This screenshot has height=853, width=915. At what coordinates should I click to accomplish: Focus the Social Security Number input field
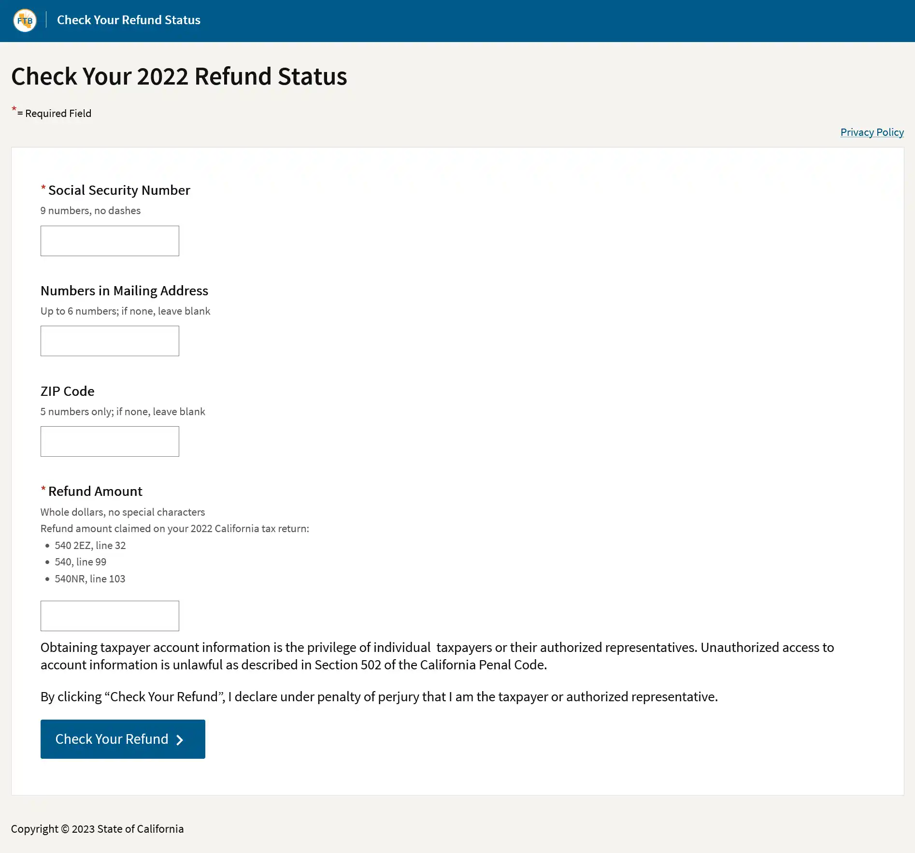(x=110, y=241)
